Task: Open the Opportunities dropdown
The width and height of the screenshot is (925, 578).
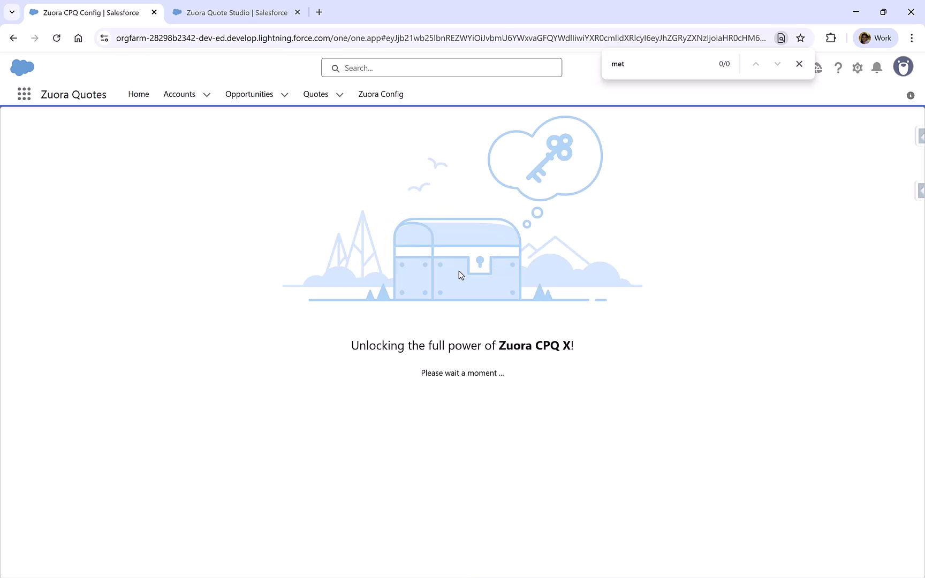Action: point(284,94)
